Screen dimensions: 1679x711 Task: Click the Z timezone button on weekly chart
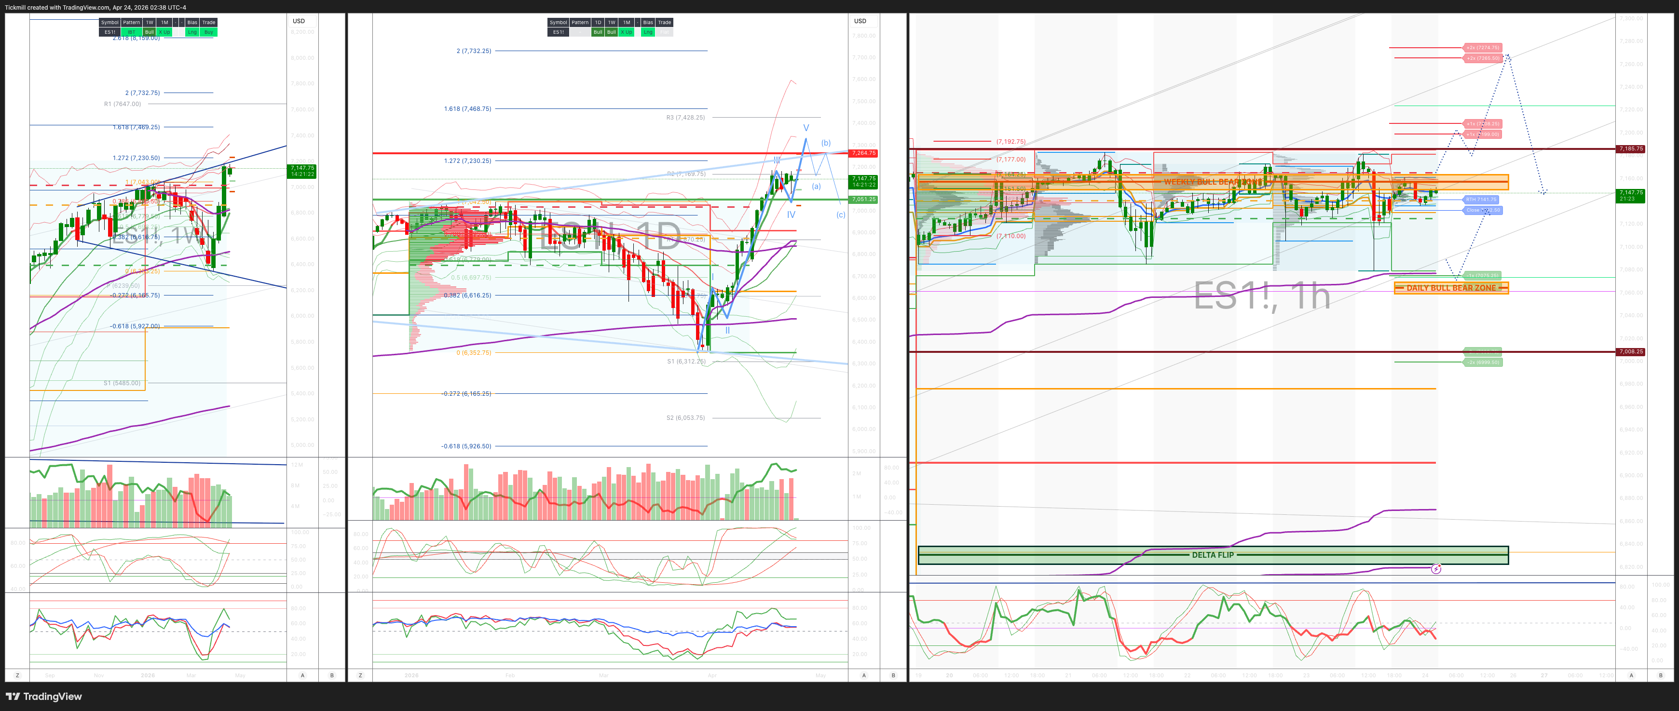pos(17,675)
